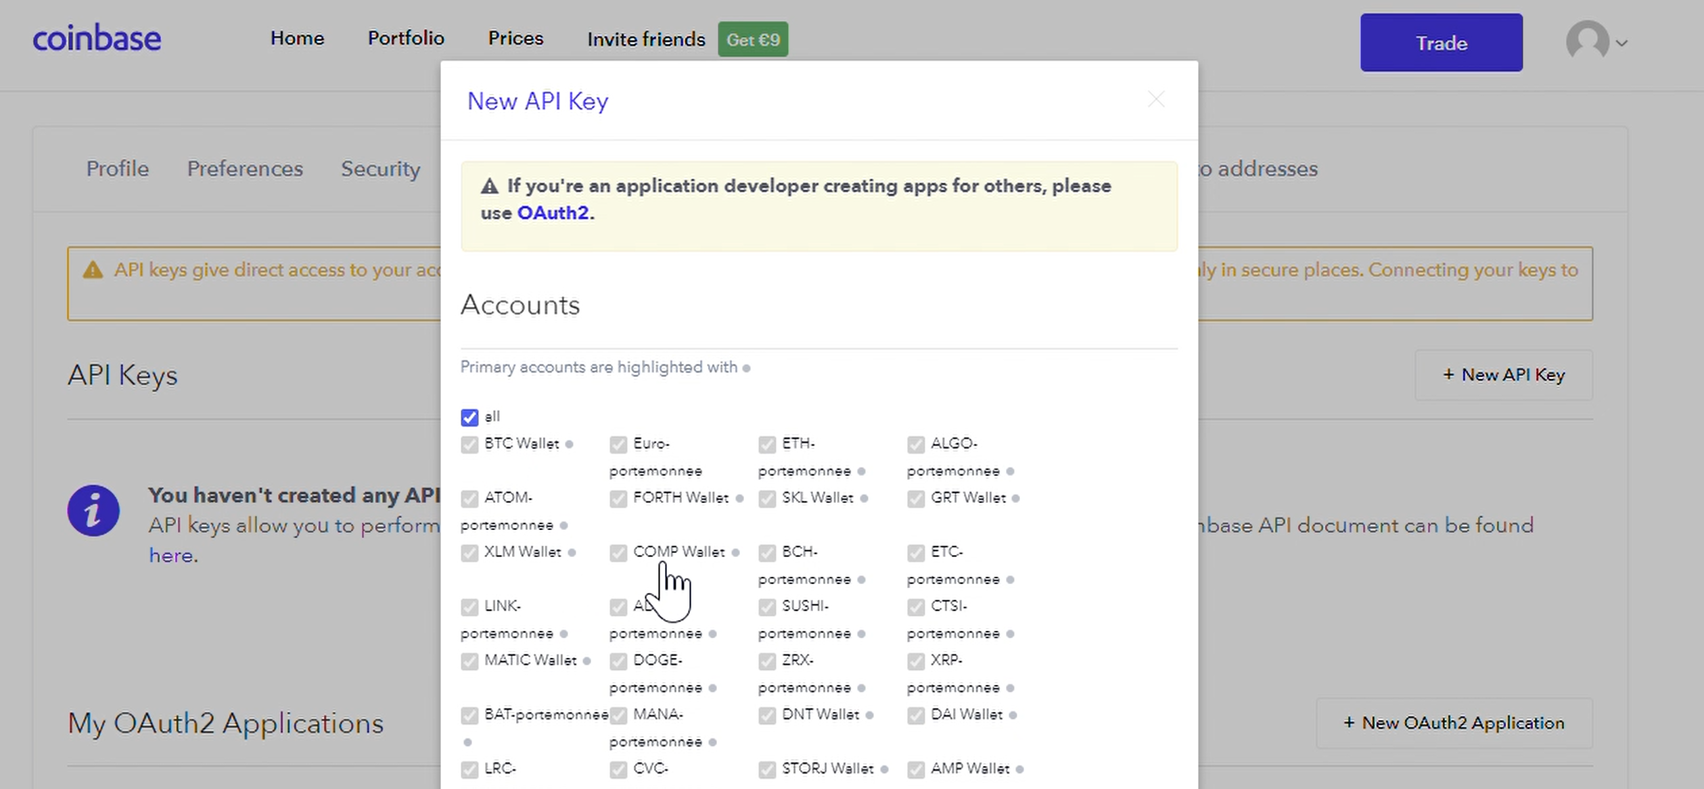
Task: Open Portfolio in top navigation
Action: (406, 38)
